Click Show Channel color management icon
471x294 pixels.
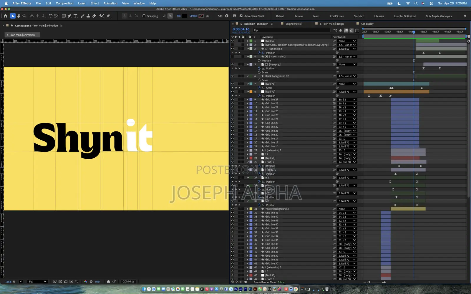point(85,281)
